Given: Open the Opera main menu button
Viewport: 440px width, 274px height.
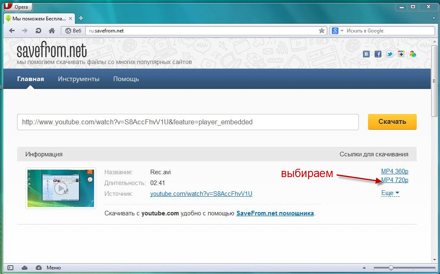Looking at the screenshot, I should [18, 7].
